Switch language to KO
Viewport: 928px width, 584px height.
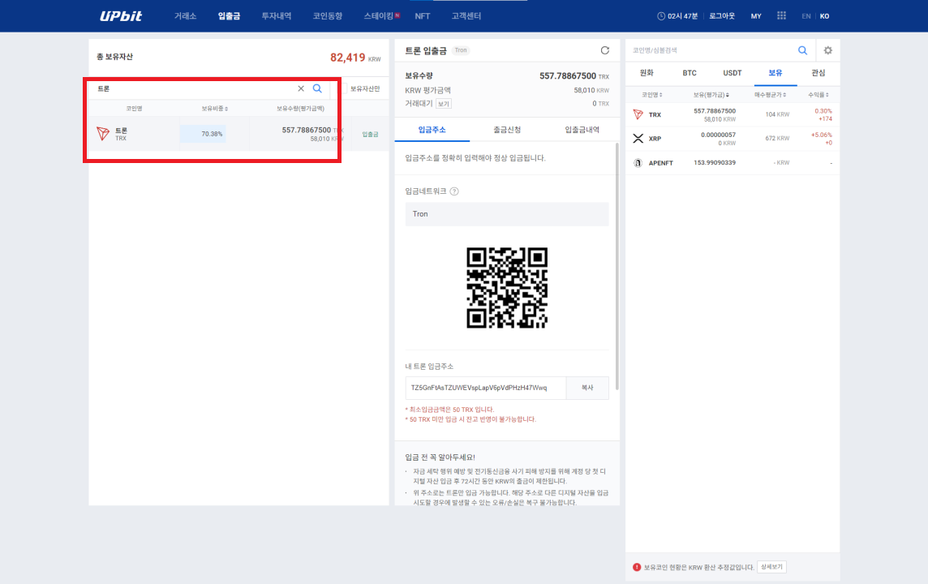click(824, 16)
